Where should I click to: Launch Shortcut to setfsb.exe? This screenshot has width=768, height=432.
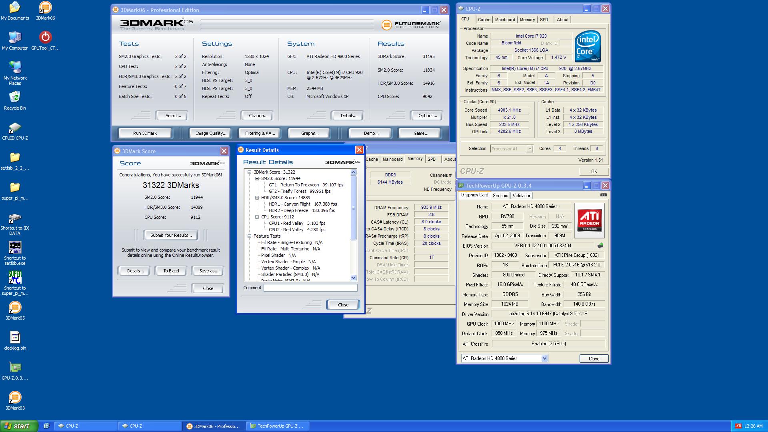pos(15,254)
